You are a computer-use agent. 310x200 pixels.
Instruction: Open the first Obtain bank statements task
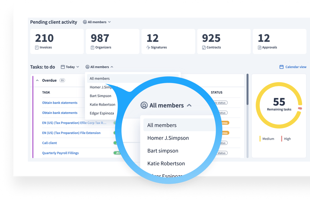60,102
